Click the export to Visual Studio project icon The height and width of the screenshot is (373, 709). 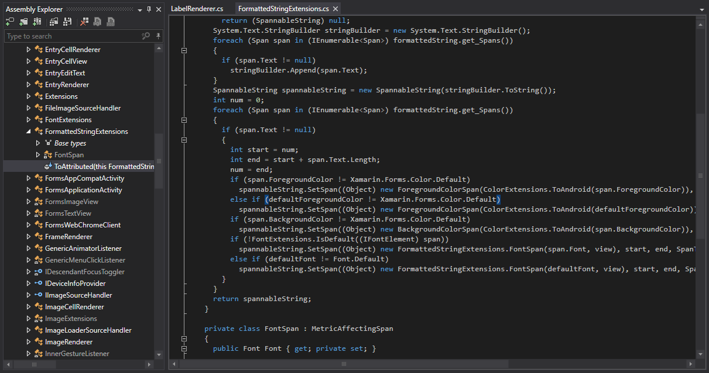[97, 22]
